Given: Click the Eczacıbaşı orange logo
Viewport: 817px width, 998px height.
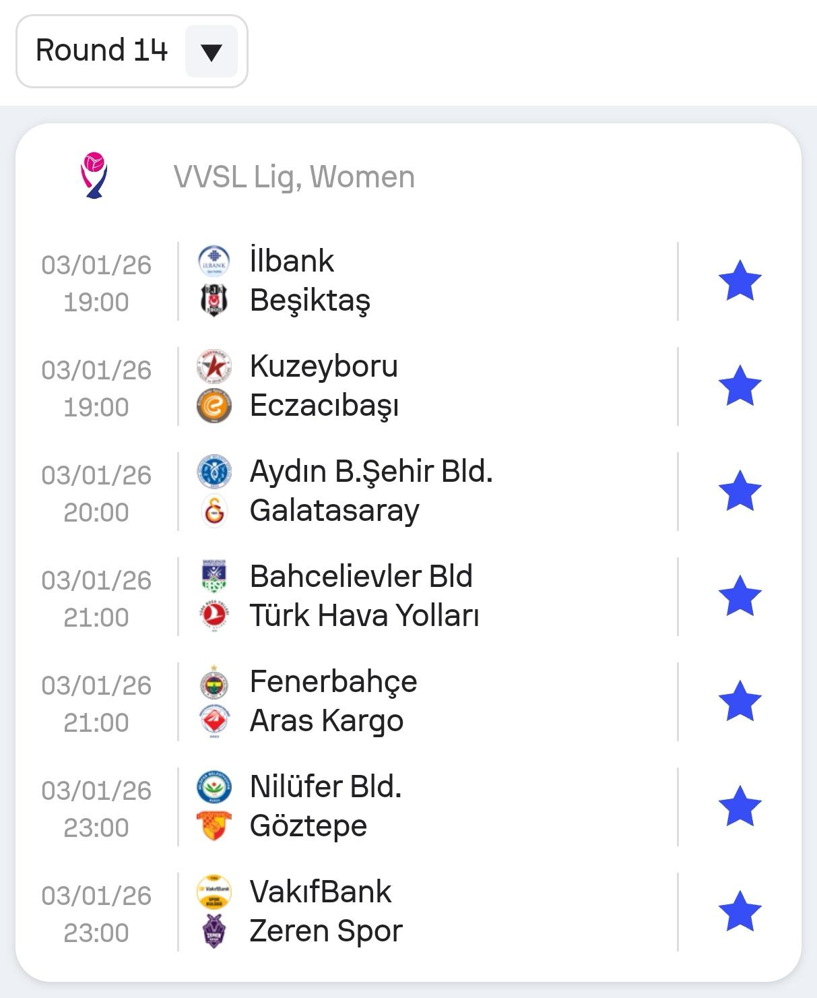Looking at the screenshot, I should [x=214, y=406].
